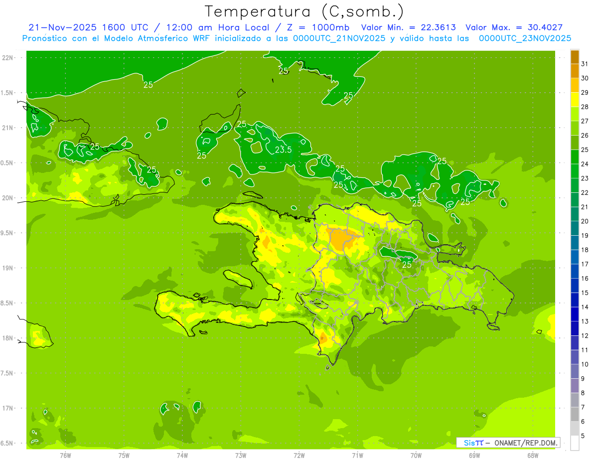Image resolution: width=598 pixels, height=462 pixels.
Task: Click the '0000UTC_21NOV2025' initialization time
Action: point(340,38)
